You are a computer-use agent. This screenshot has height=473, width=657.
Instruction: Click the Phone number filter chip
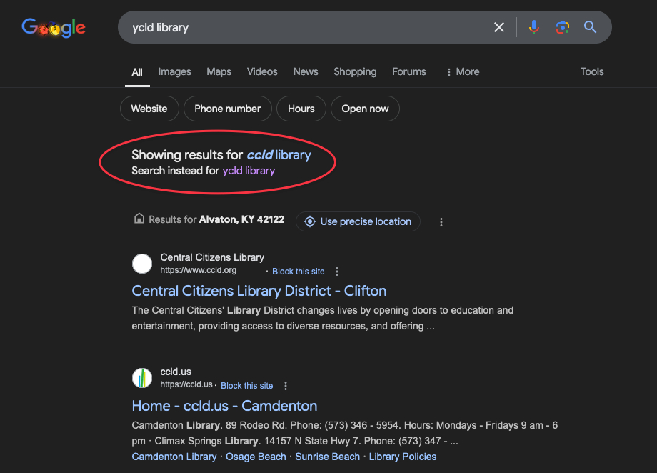(x=227, y=109)
